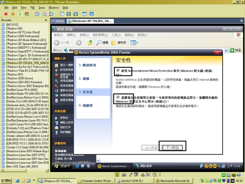
Task: Open the VMware File menu
Action: pos(6,8)
